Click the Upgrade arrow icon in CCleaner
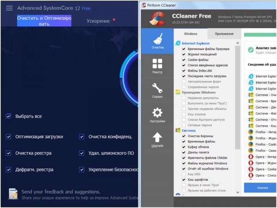Image resolution: width=277 pixels, height=208 pixels. click(157, 137)
